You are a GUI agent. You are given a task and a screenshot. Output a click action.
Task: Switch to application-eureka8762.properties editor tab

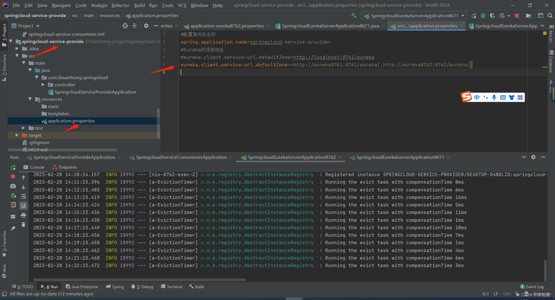[227, 26]
